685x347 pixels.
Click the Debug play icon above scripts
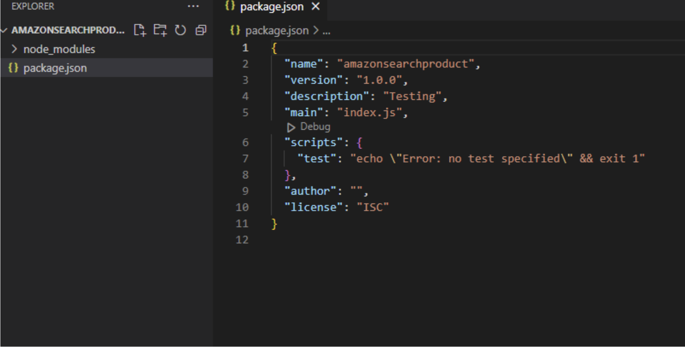click(290, 127)
